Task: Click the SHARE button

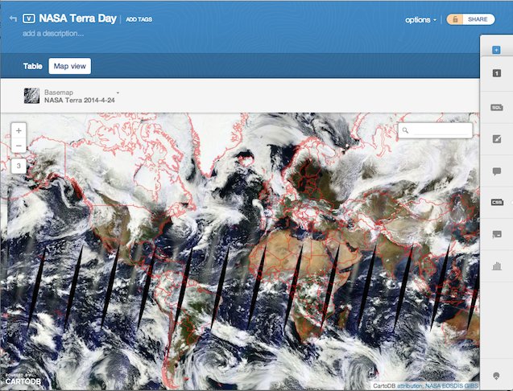Action: 478,19
